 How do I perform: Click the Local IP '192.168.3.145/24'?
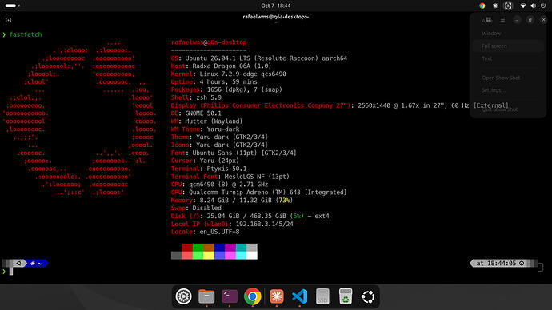pyautogui.click(x=264, y=224)
